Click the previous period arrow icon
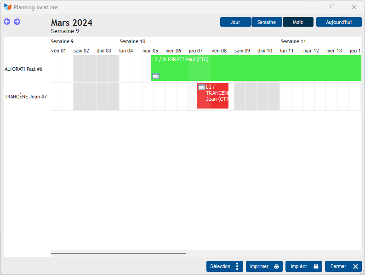This screenshot has width=365, height=275. pyautogui.click(x=7, y=22)
